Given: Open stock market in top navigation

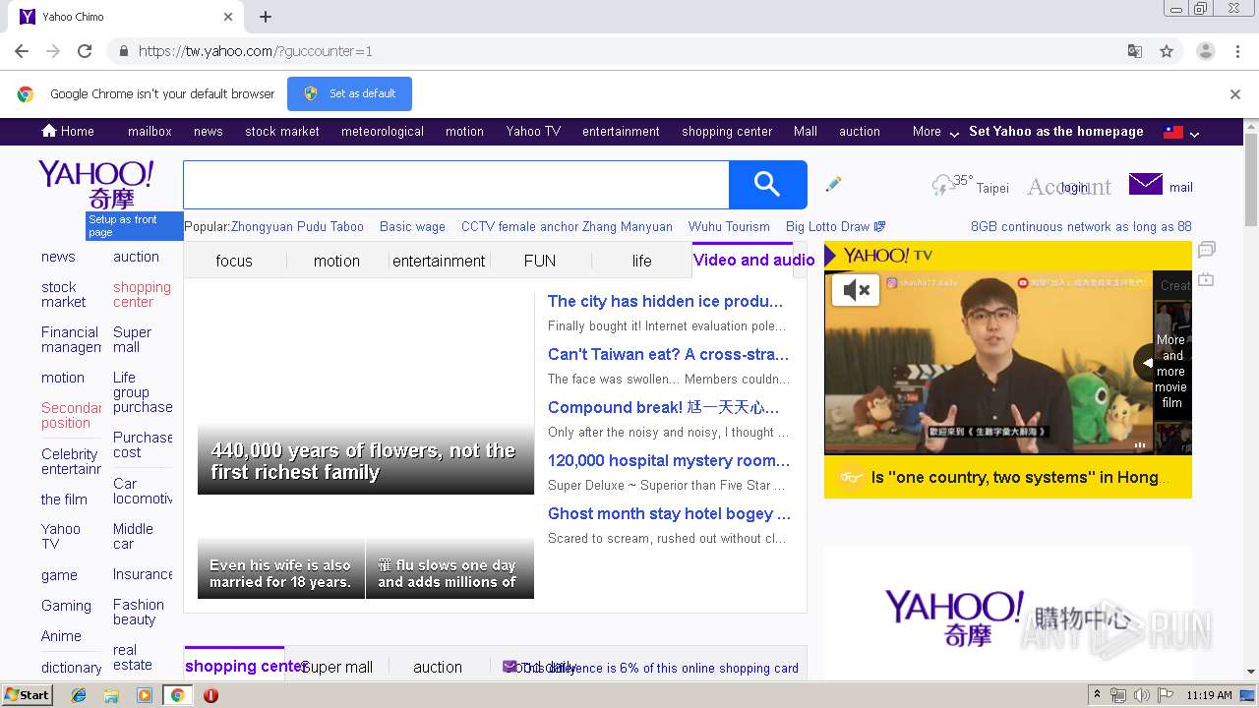Looking at the screenshot, I should tap(282, 132).
